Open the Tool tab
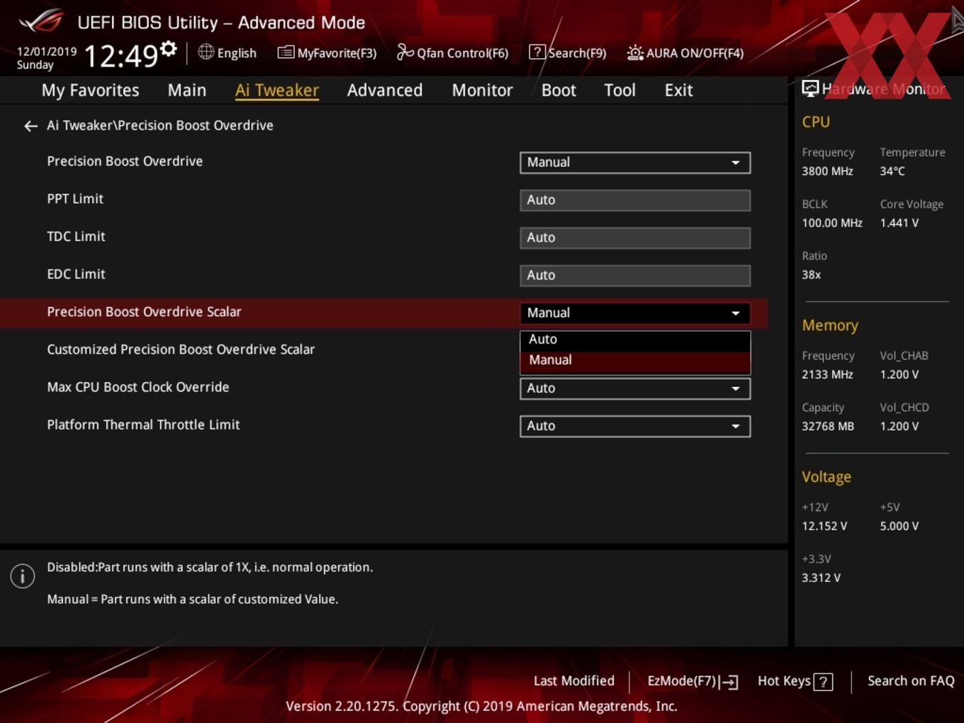Viewport: 964px width, 723px height. 620,90
